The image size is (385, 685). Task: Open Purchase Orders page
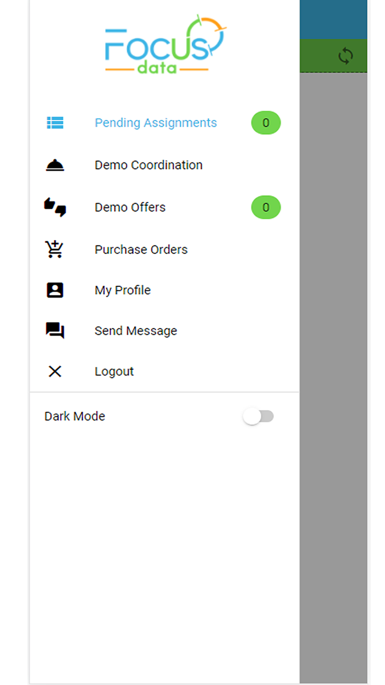(141, 249)
